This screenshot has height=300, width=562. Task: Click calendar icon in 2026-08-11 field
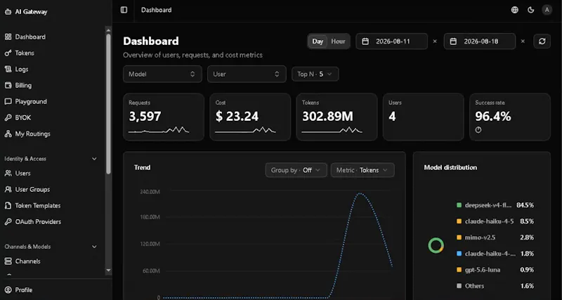pyautogui.click(x=365, y=41)
